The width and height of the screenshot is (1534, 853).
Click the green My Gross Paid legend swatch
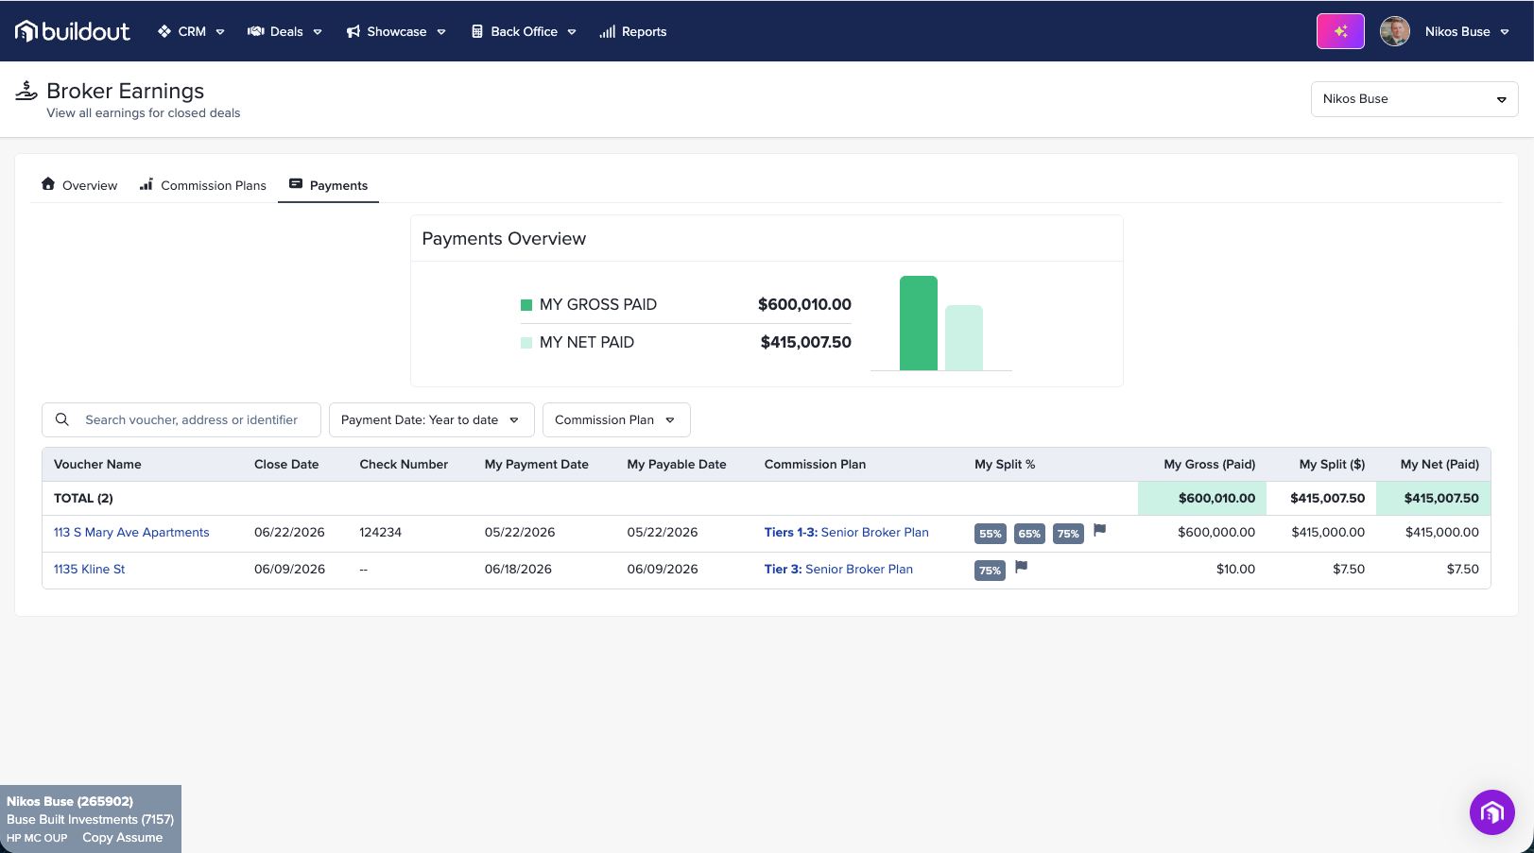[526, 305]
